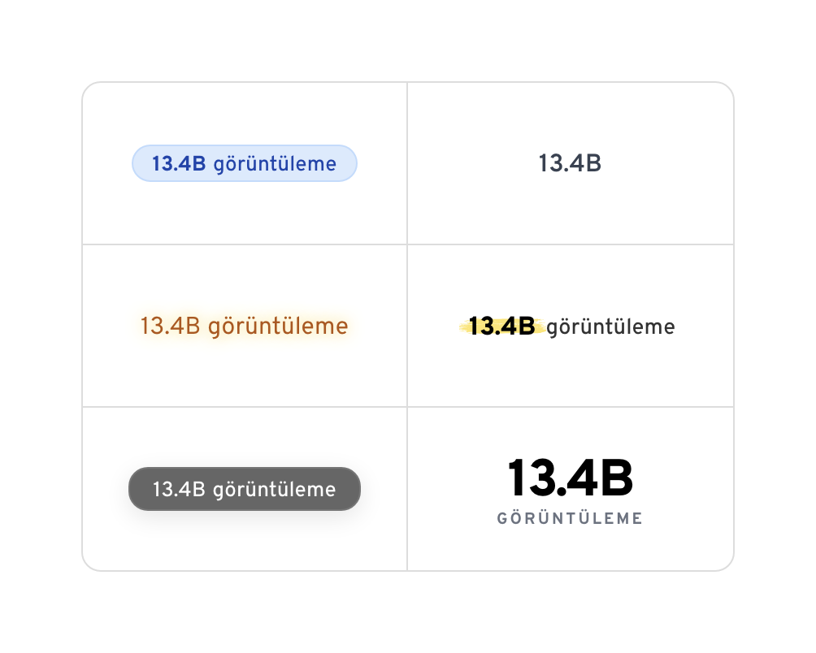The width and height of the screenshot is (816, 653).
Task: Click the left rounded end of blue pill
Action: (x=140, y=164)
